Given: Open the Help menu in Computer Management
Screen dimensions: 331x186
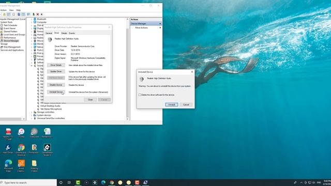Looking at the screenshot, I should (19, 10).
